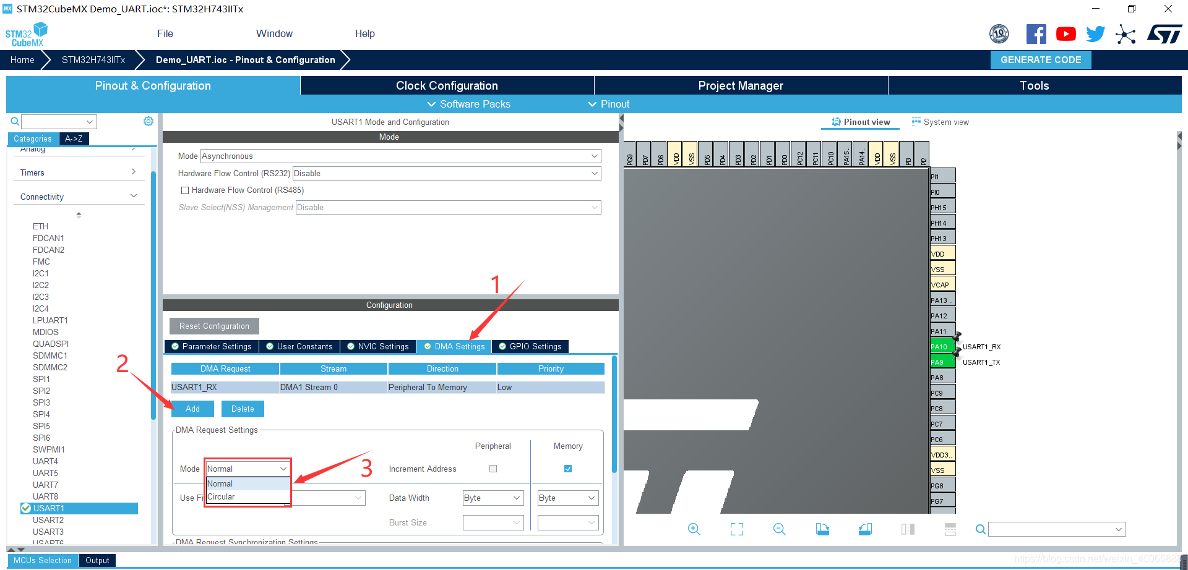Image resolution: width=1188 pixels, height=570 pixels.
Task: Expand the Pinout menu
Action: (x=609, y=104)
